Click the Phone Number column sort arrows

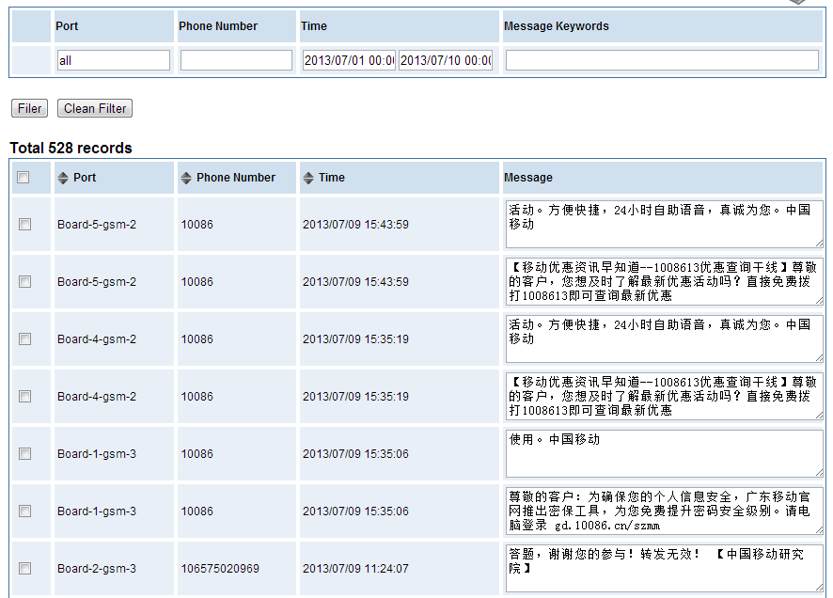click(x=186, y=178)
